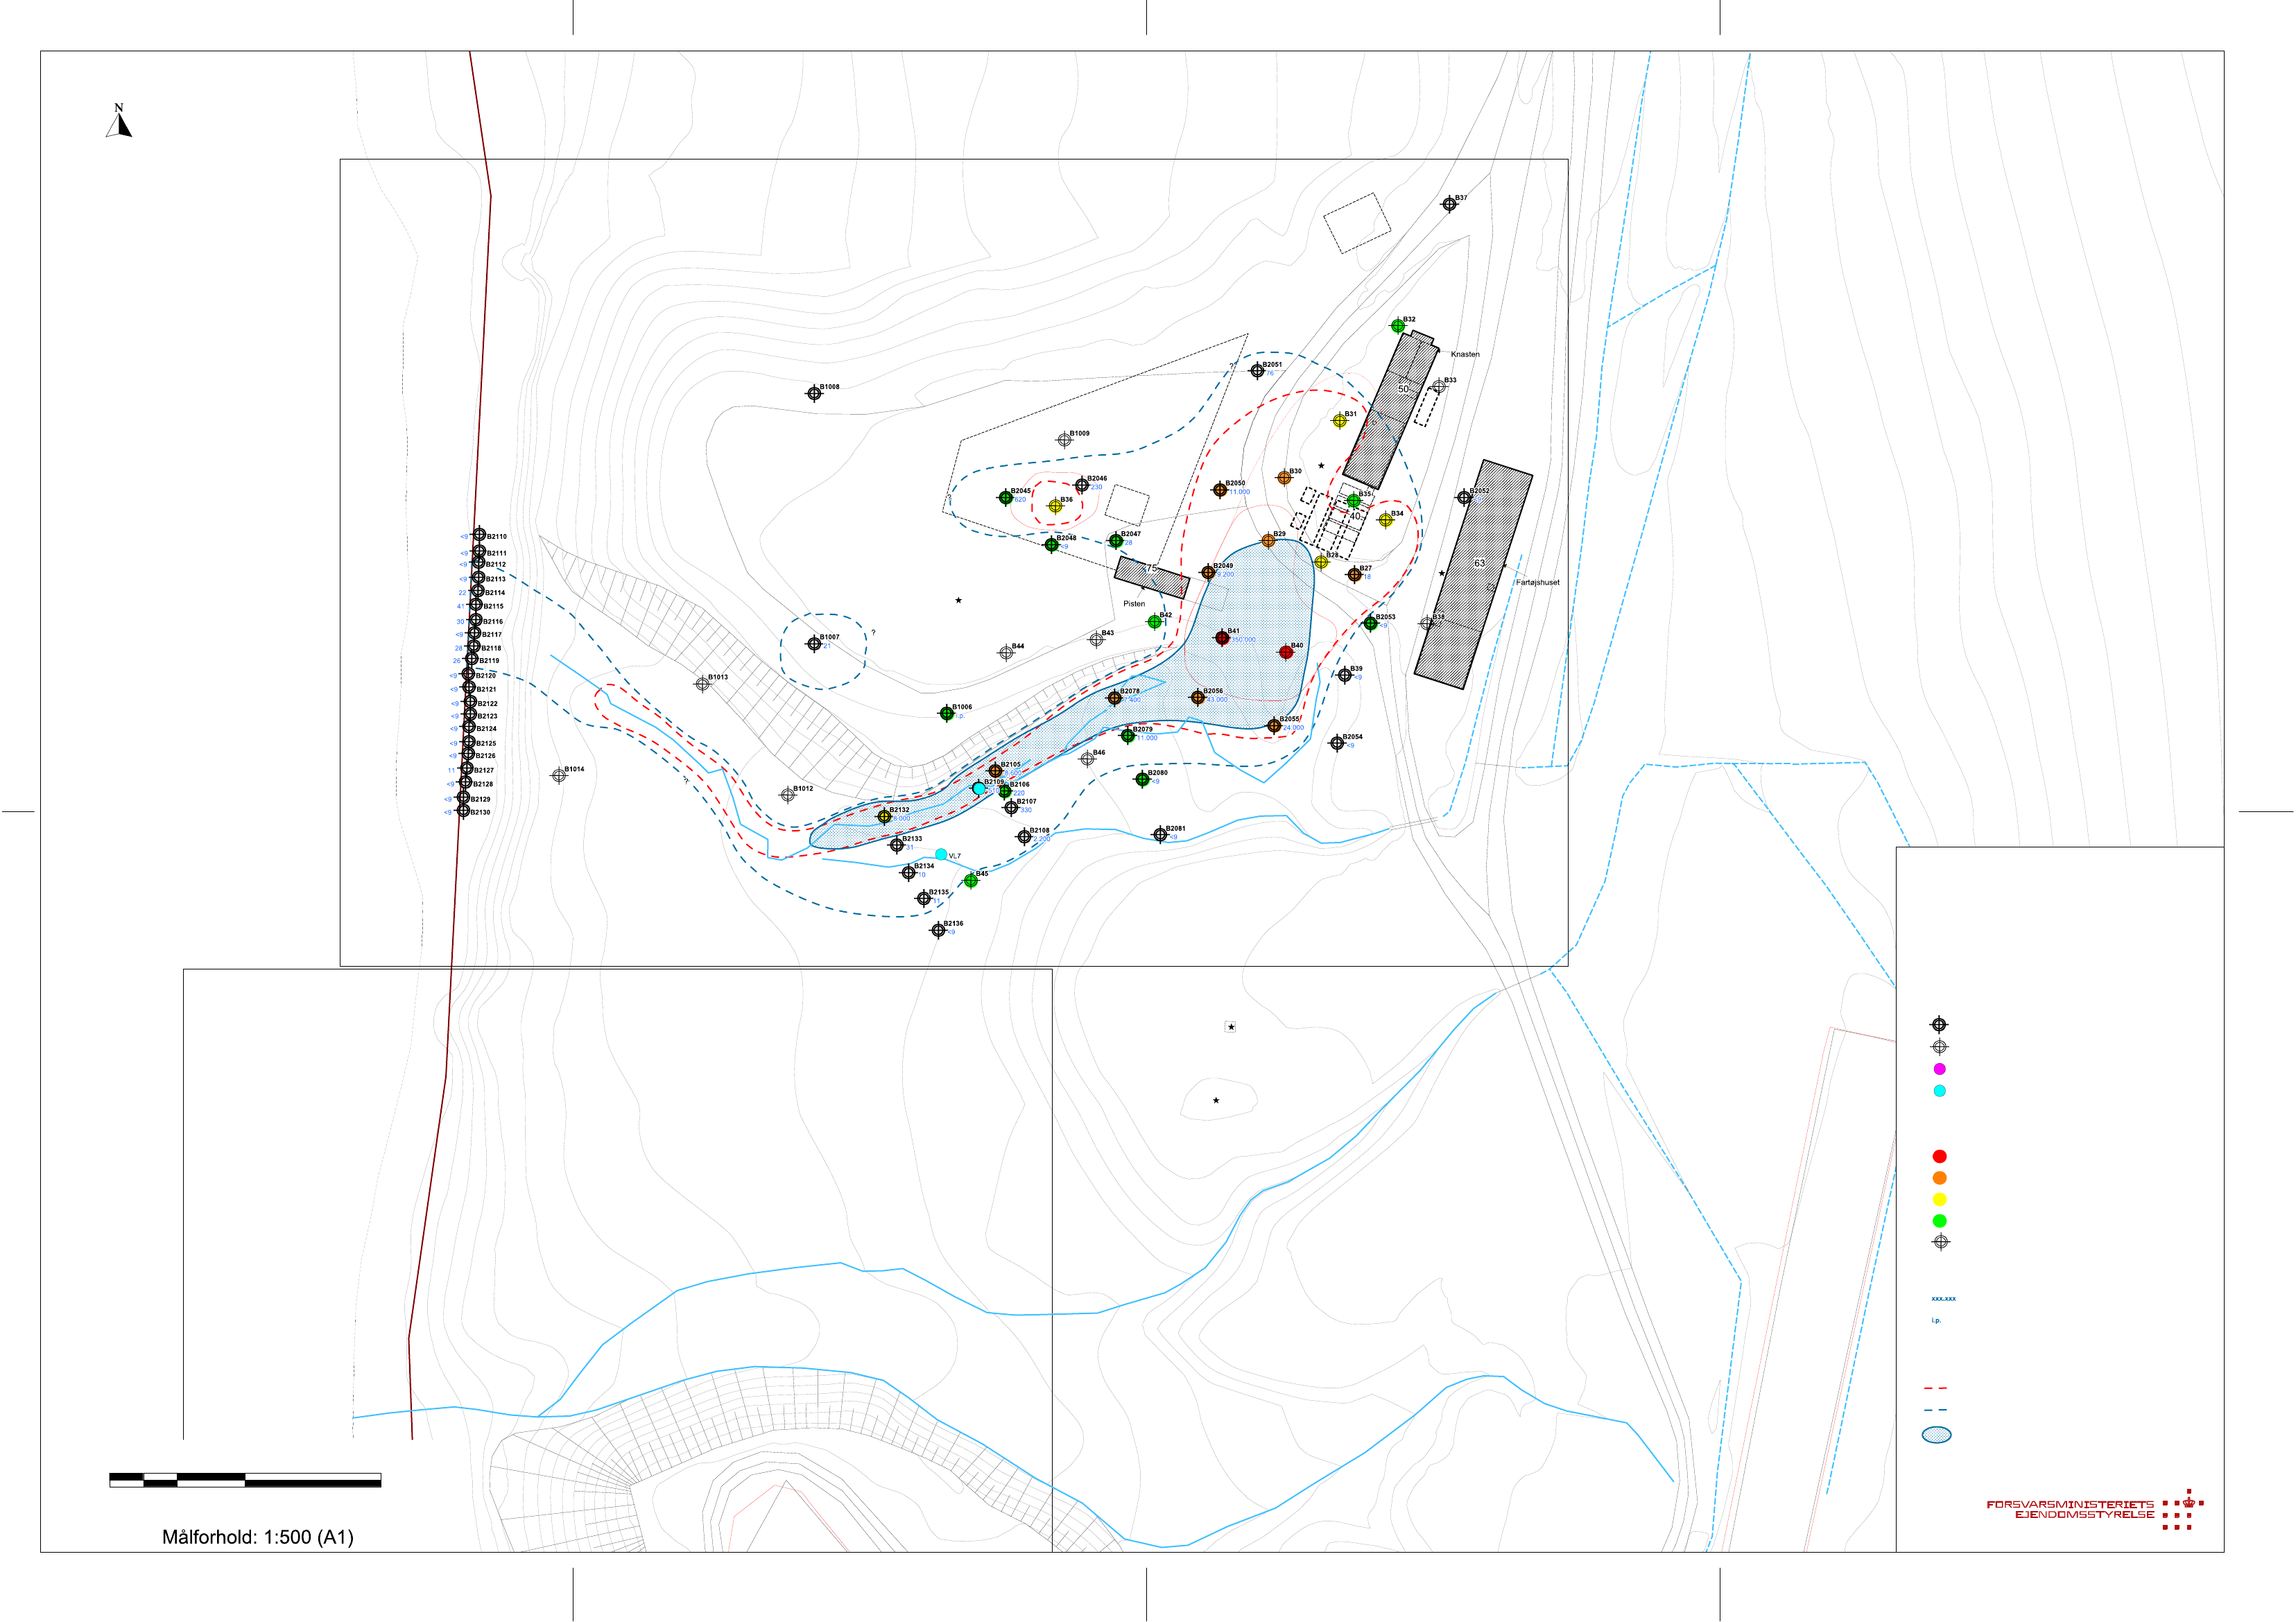Click the red dot in legend
Image resolution: width=2296 pixels, height=1622 pixels.
[x=1939, y=1156]
